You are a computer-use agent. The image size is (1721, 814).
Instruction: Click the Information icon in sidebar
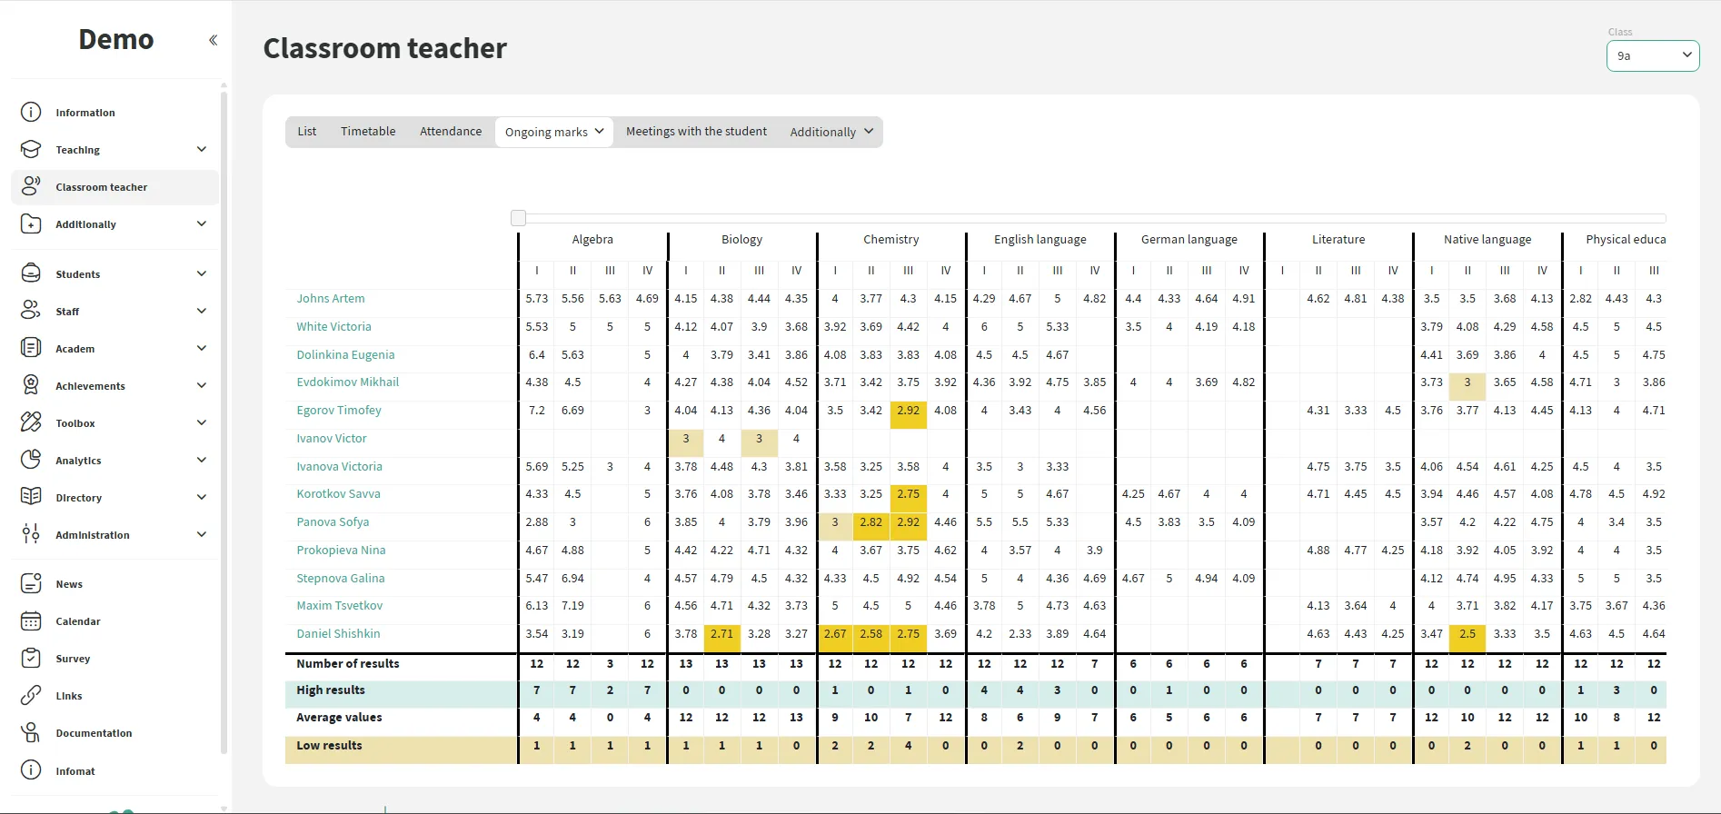31,113
